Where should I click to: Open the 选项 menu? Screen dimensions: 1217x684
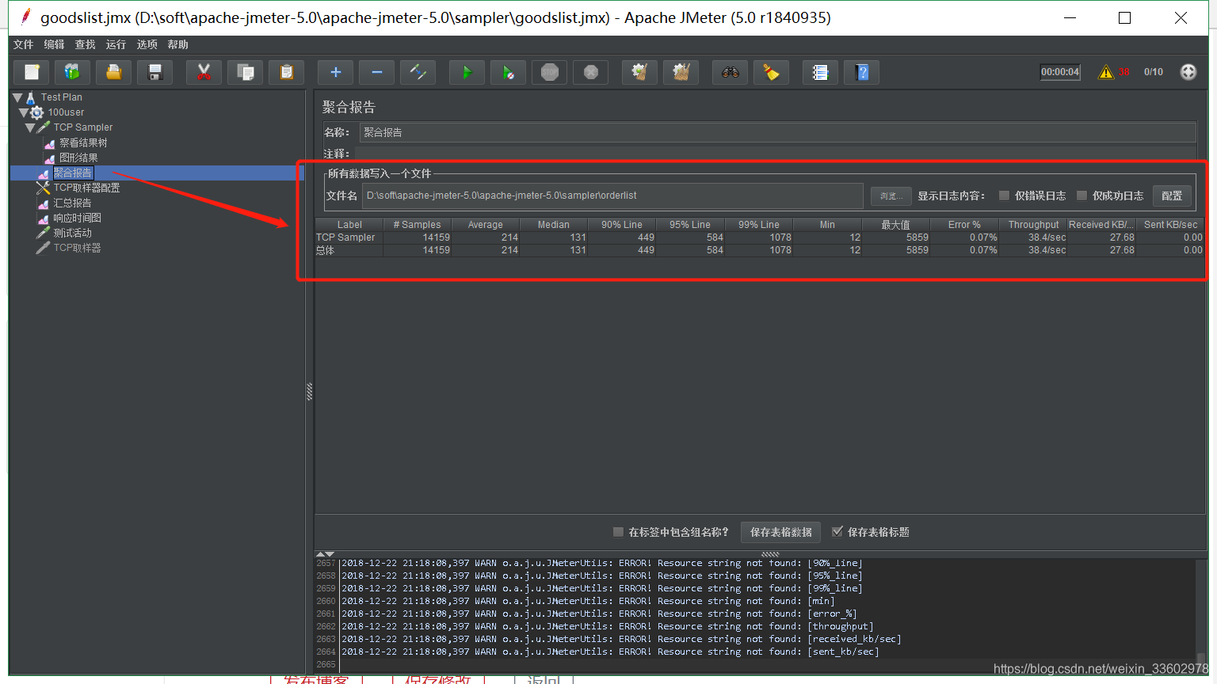coord(147,44)
